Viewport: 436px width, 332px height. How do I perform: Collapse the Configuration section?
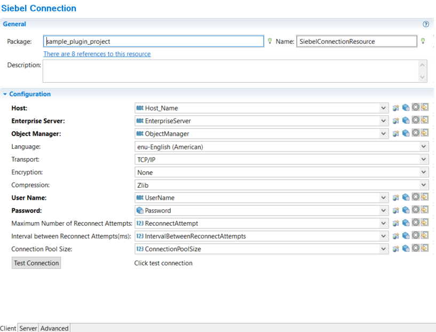(5, 94)
